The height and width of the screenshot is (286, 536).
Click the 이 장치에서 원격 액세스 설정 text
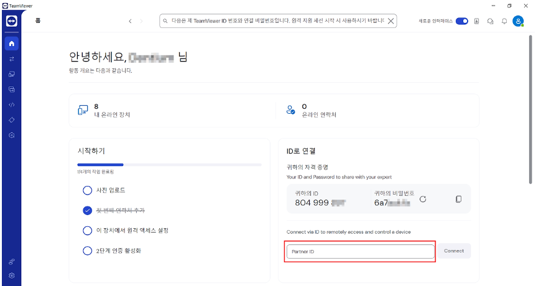pos(132,231)
